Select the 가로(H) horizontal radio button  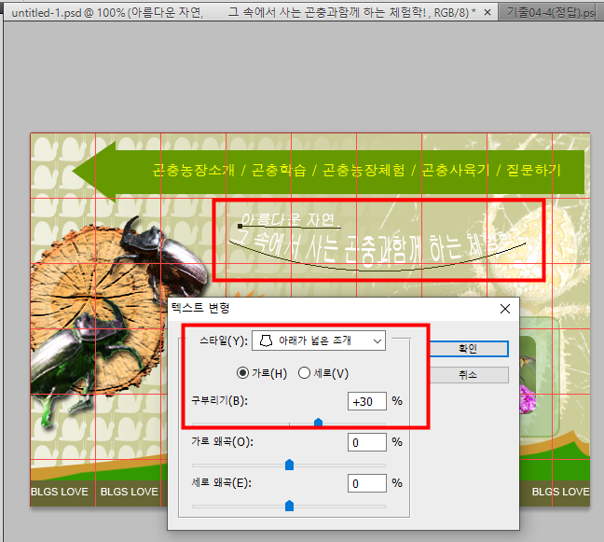243,373
